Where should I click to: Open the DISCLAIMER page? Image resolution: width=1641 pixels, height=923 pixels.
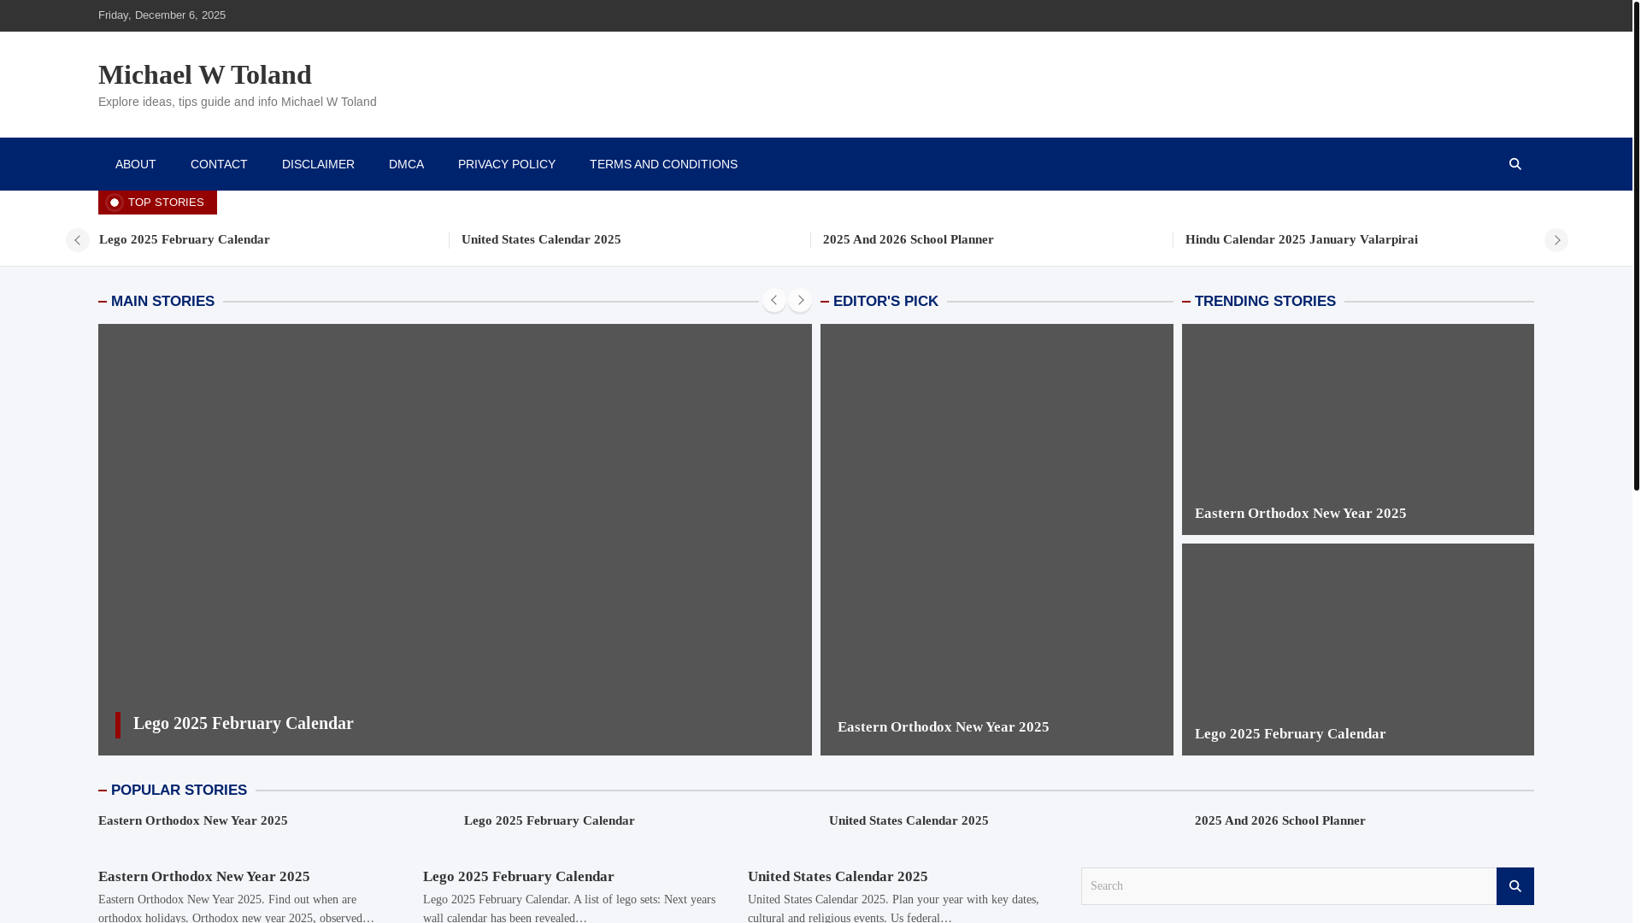coord(318,164)
